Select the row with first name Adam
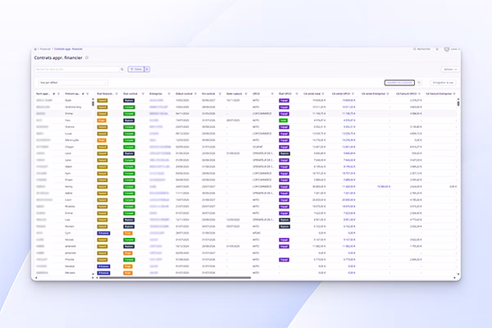This screenshot has width=492, height=328. pyautogui.click(x=246, y=167)
